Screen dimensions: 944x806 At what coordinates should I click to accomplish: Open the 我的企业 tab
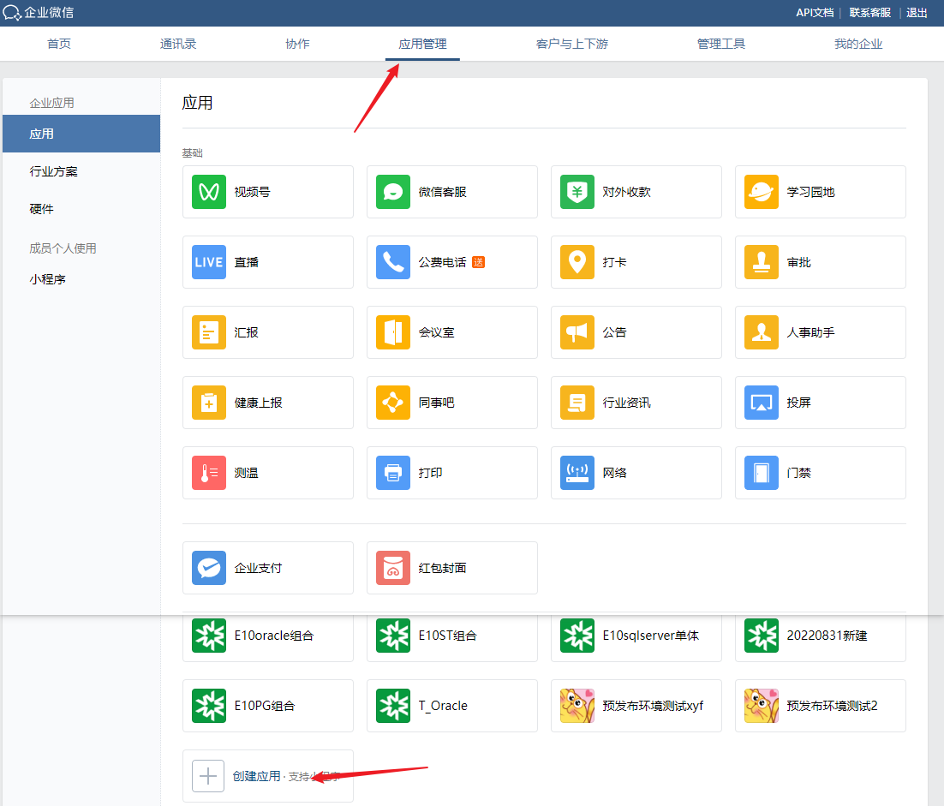coord(858,44)
